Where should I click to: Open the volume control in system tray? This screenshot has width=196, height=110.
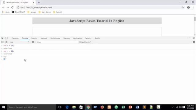180,107
